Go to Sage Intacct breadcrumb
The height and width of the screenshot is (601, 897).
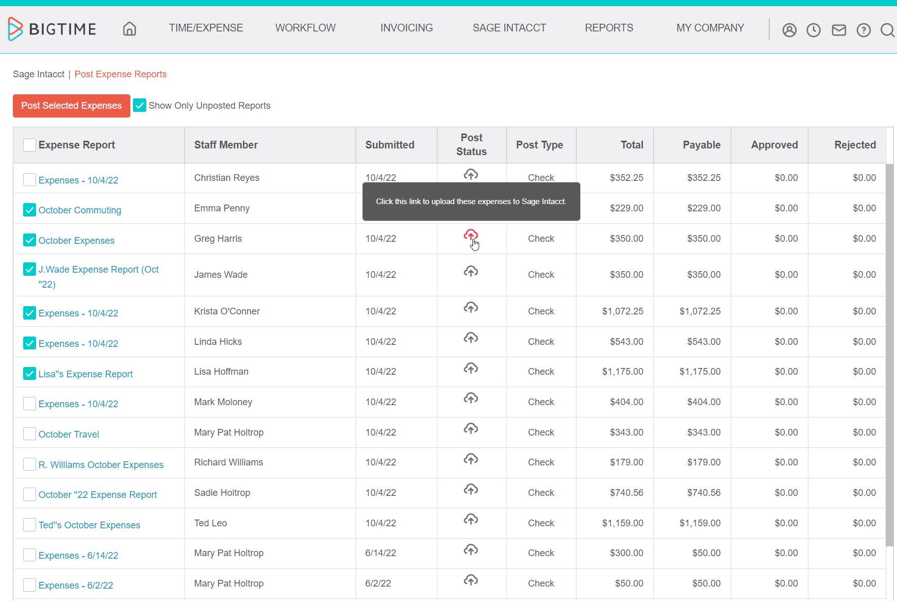click(x=39, y=74)
